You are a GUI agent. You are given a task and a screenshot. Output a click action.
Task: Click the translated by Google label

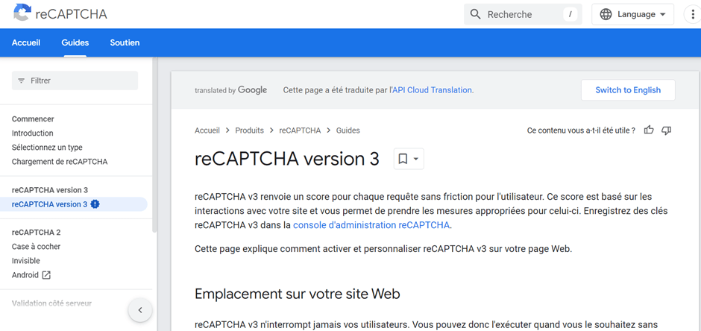coord(230,90)
